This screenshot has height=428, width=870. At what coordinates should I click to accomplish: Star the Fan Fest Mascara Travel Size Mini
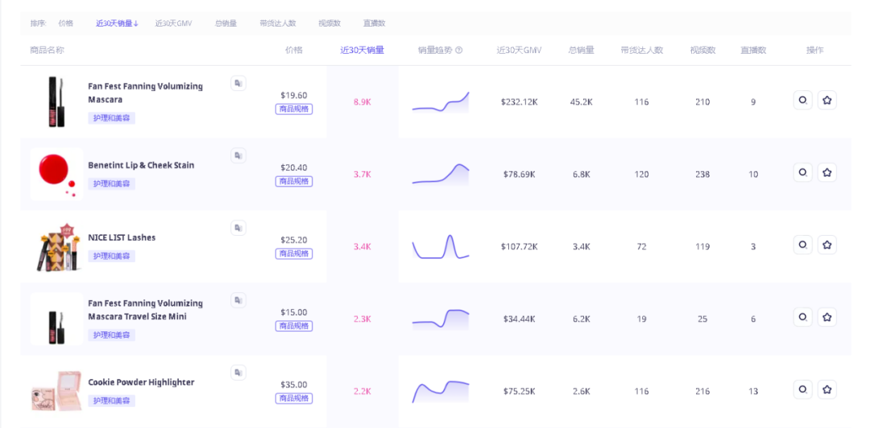(x=826, y=318)
